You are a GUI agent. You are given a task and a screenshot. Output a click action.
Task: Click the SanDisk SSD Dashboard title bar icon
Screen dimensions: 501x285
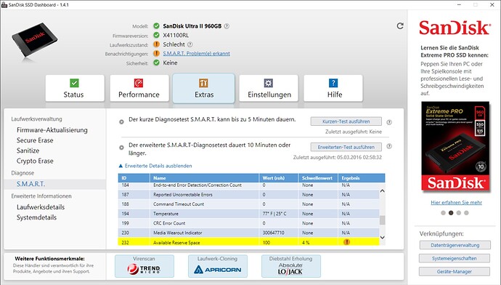[x=4, y=5]
